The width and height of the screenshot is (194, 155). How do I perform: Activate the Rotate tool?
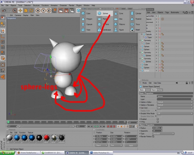(31, 11)
